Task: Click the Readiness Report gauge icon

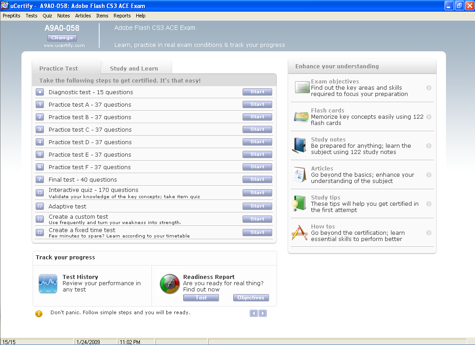Action: 170,284
